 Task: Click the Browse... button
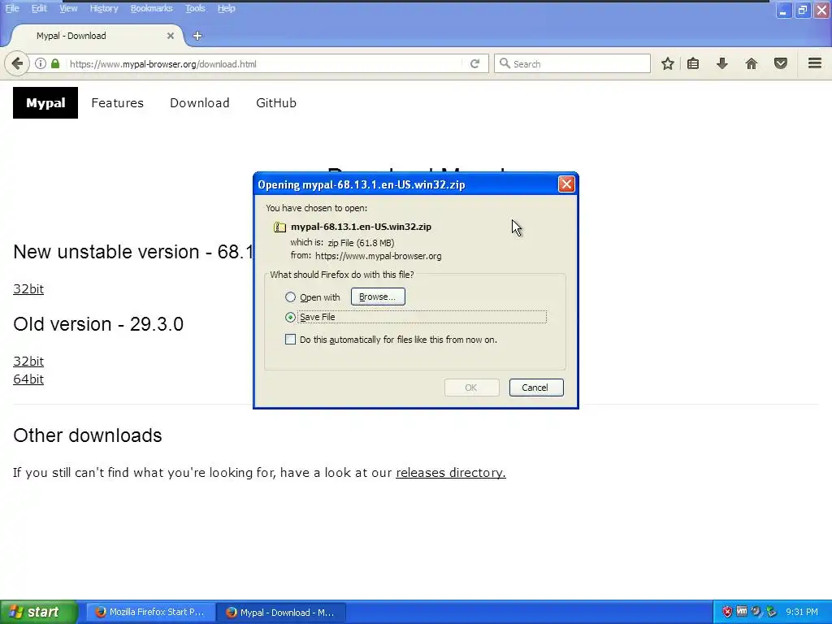tap(378, 297)
